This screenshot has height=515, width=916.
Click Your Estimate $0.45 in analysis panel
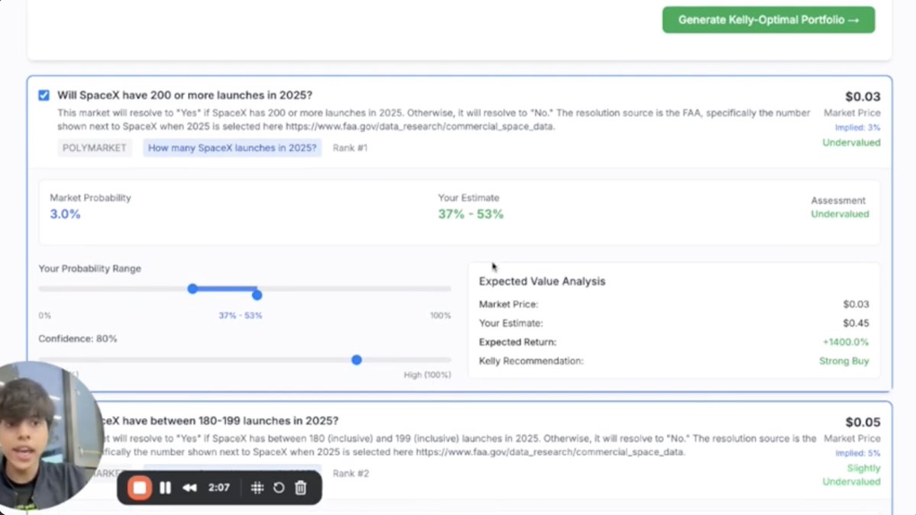856,323
